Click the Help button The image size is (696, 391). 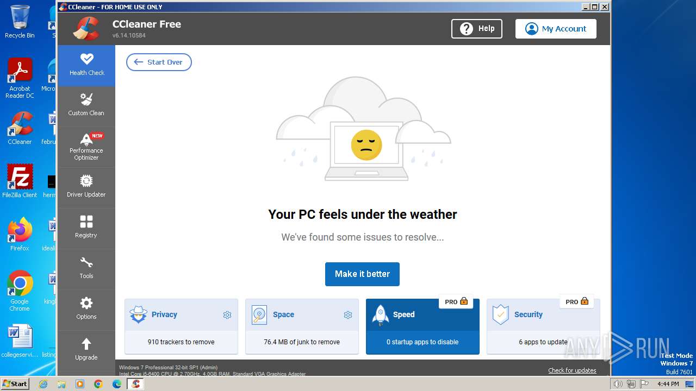(477, 29)
